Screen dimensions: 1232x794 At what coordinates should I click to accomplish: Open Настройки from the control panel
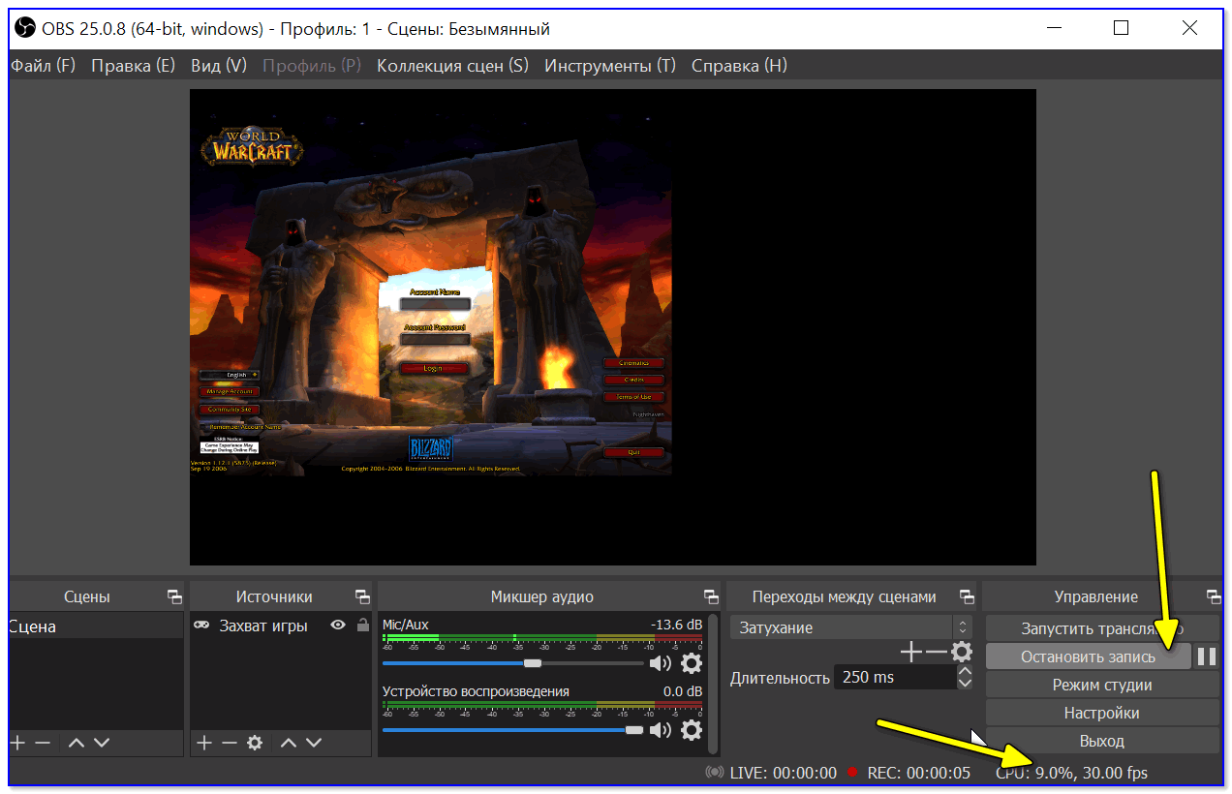pos(1102,713)
